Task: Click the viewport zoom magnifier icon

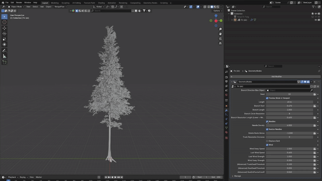Action: point(220,29)
